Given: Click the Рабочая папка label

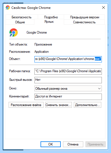Looking at the screenshot, I should pyautogui.click(x=20, y=71).
